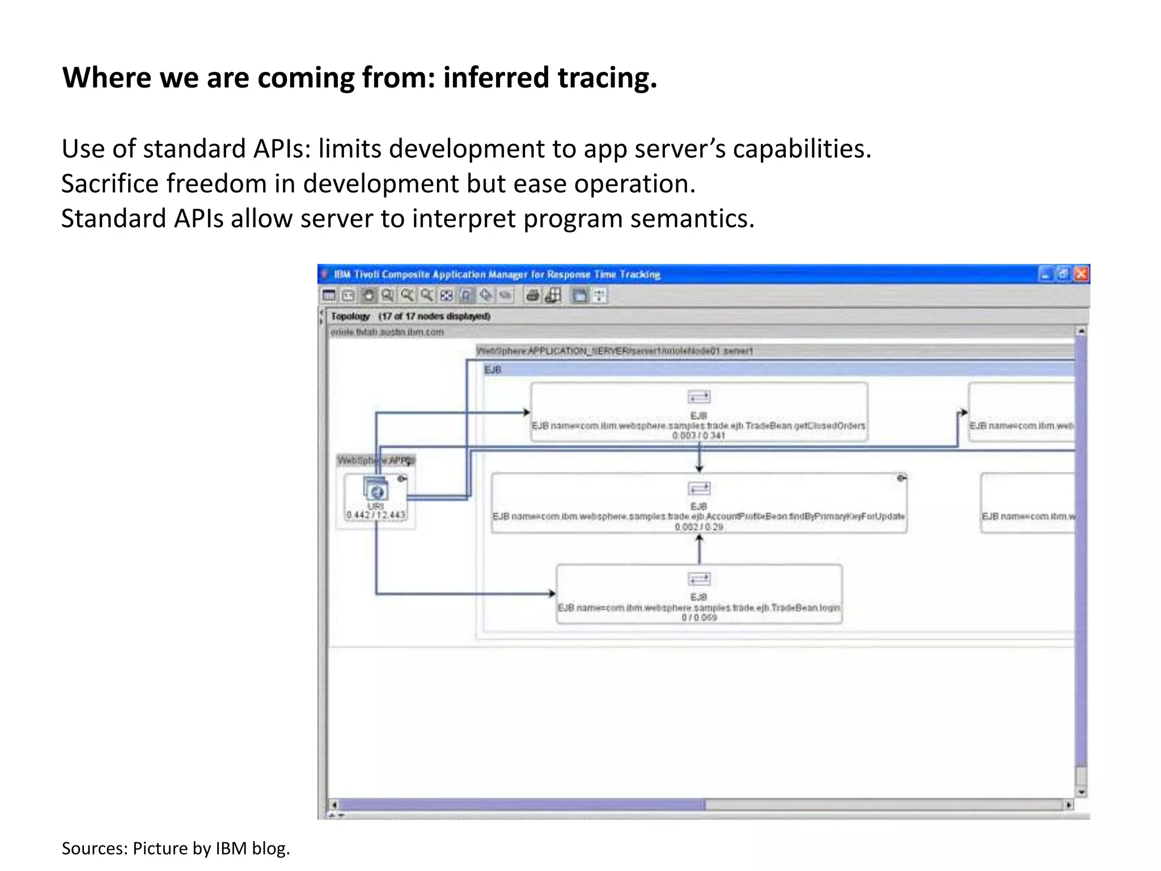Click vertical scrollbar down arrow
This screenshot has width=1161, height=871.
[1082, 792]
